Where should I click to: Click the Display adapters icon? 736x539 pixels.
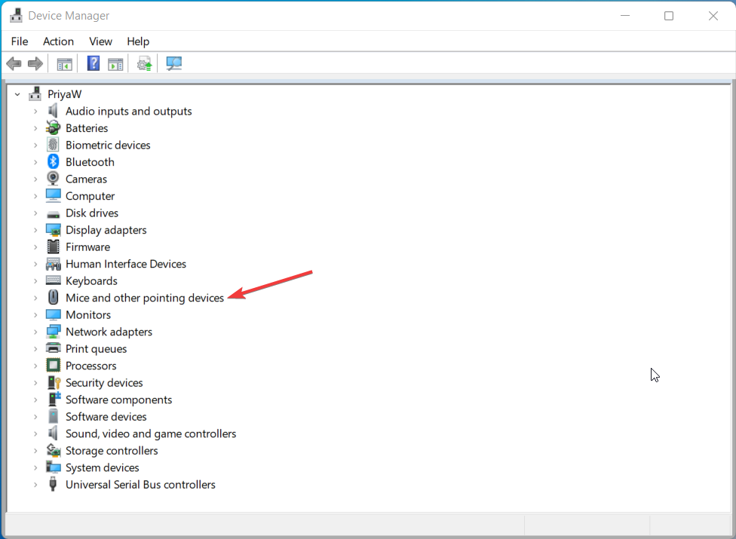coord(54,230)
